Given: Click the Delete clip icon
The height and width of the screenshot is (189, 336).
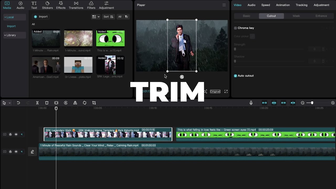Looking at the screenshot, I should click(47, 103).
